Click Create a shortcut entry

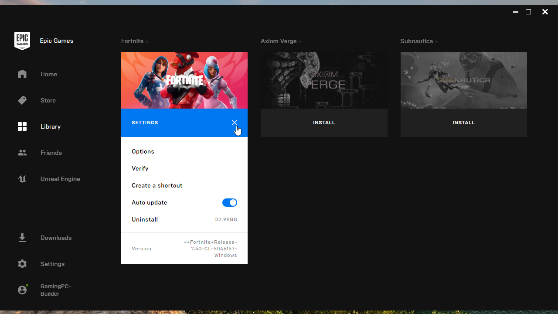coord(157,185)
